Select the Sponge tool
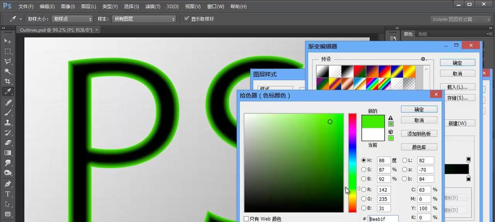The height and width of the screenshot is (222, 495). [x=8, y=173]
